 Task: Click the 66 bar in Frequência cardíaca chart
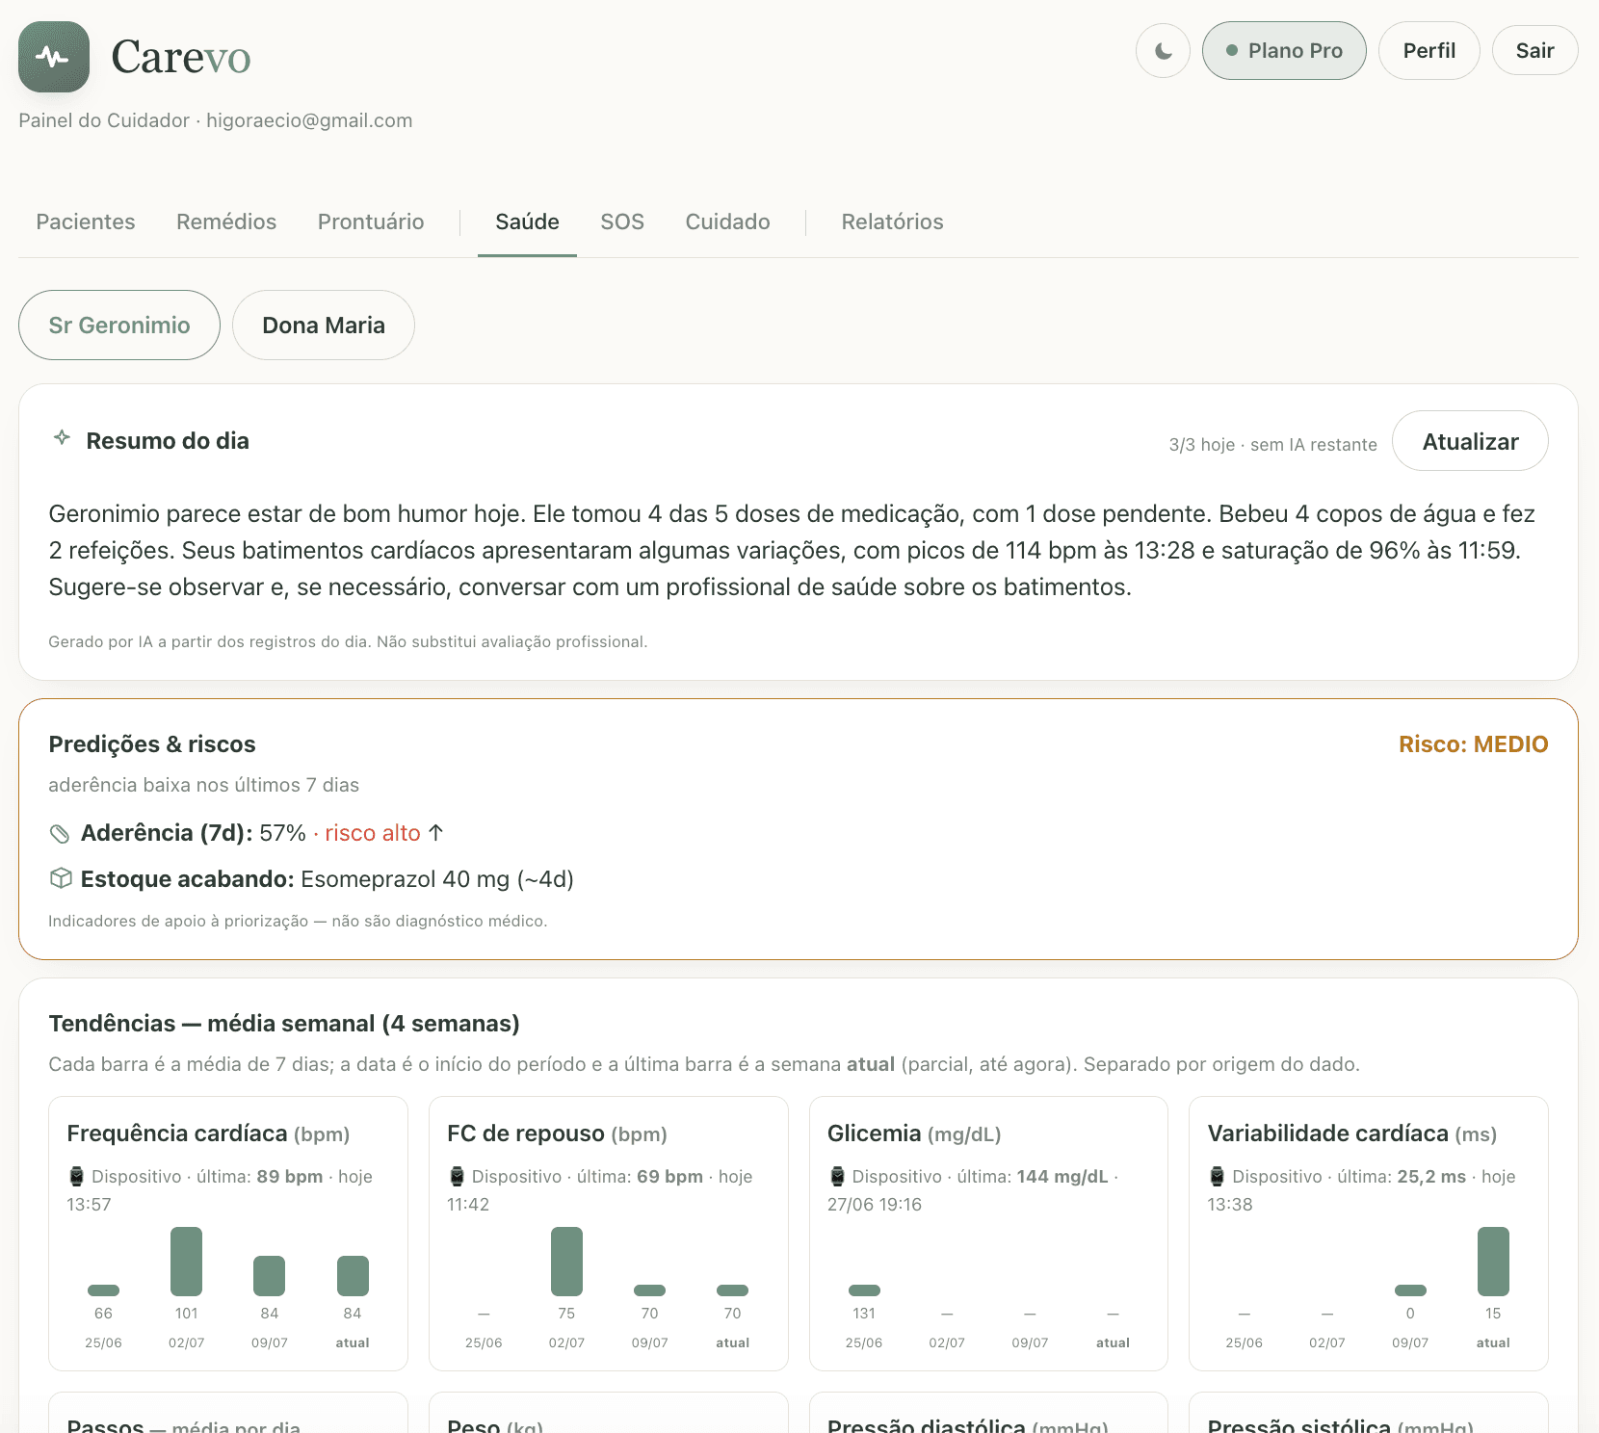103,1290
